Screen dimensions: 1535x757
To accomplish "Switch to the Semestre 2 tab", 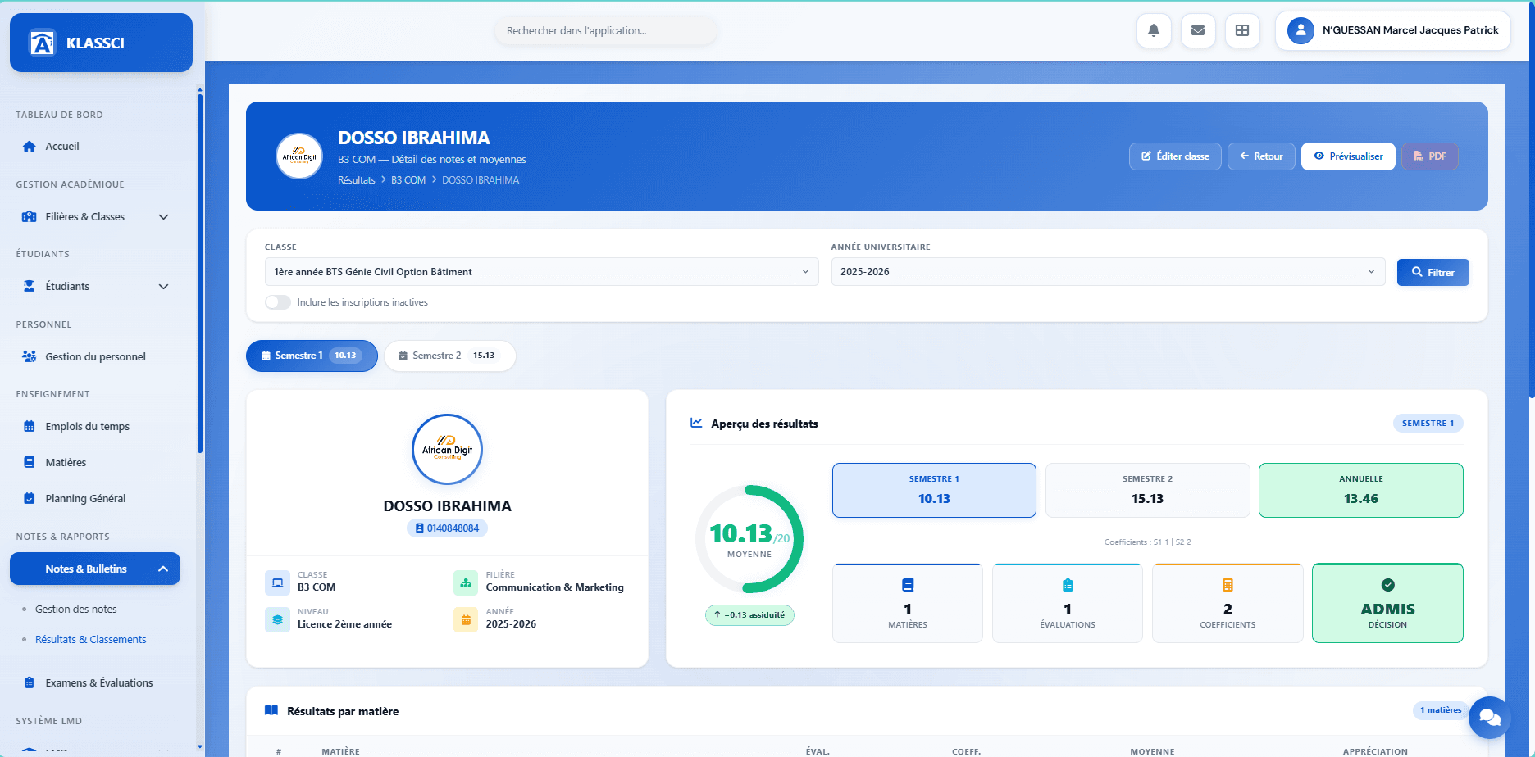I will 449,356.
